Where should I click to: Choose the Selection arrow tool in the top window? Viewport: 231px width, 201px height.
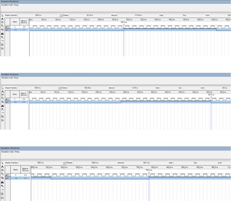pyautogui.click(x=2, y=15)
